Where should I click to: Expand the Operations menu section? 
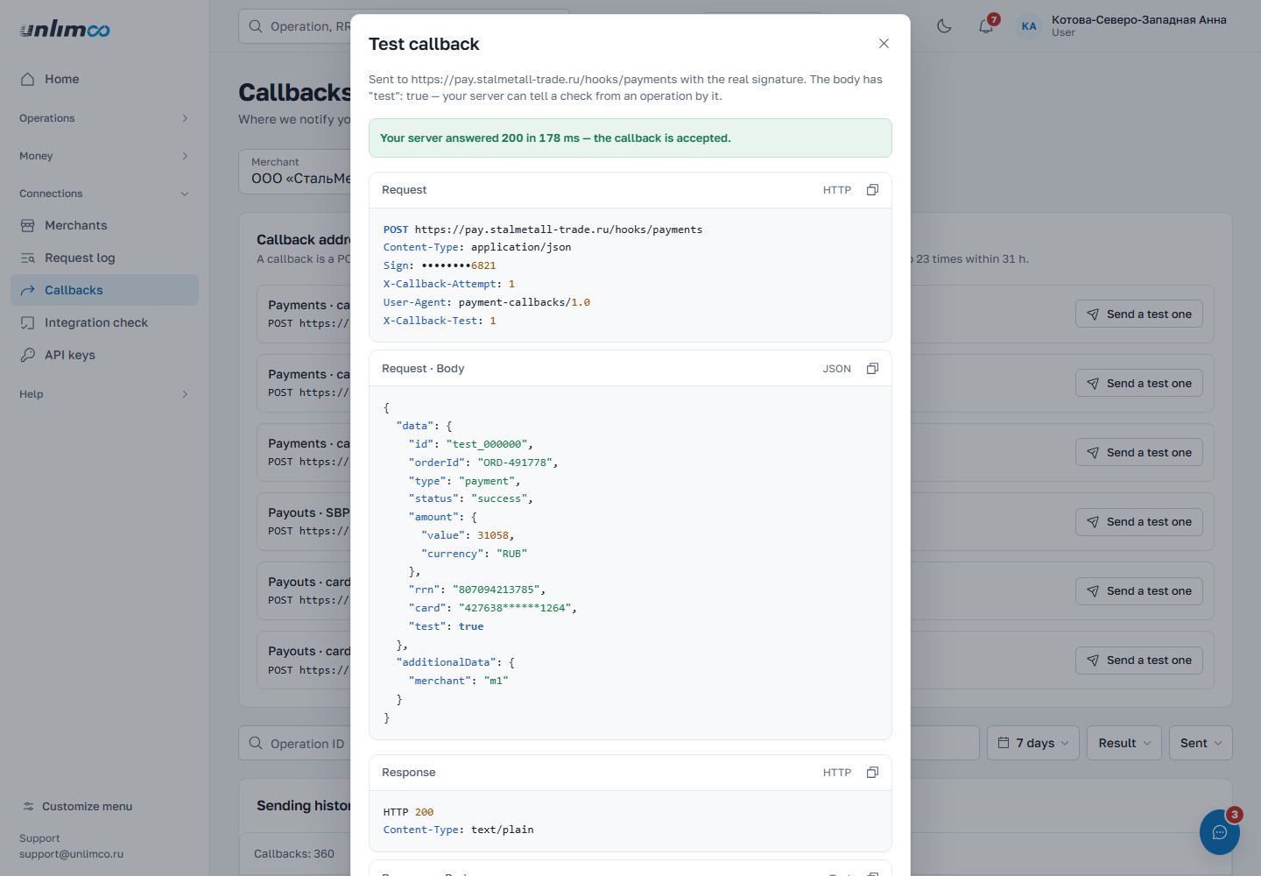point(105,118)
